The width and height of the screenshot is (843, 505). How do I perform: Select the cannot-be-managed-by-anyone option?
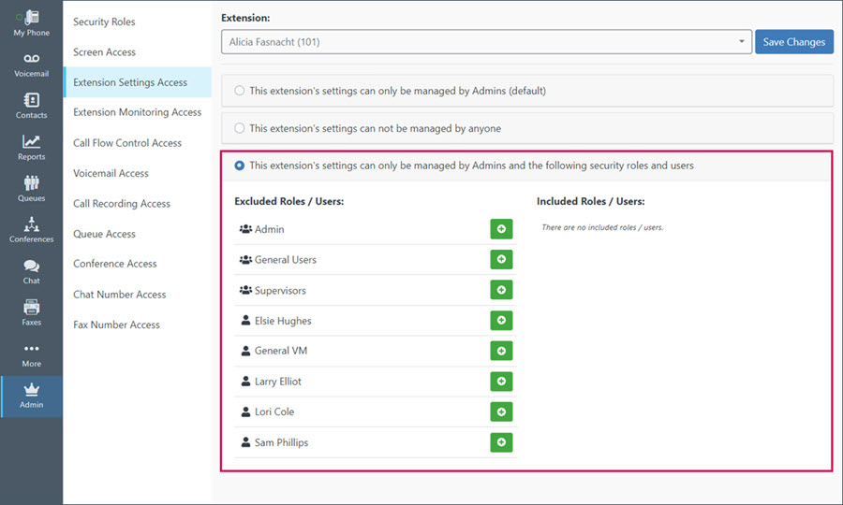(x=239, y=128)
